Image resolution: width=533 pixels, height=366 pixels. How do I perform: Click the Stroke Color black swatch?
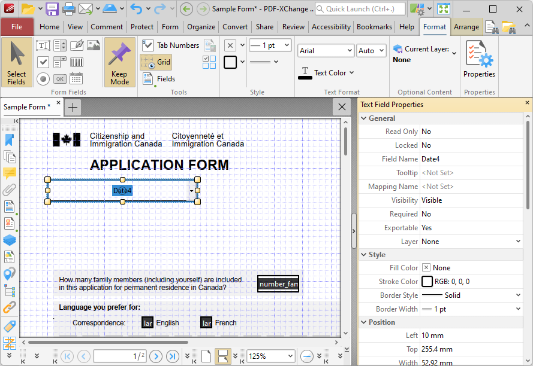point(427,282)
